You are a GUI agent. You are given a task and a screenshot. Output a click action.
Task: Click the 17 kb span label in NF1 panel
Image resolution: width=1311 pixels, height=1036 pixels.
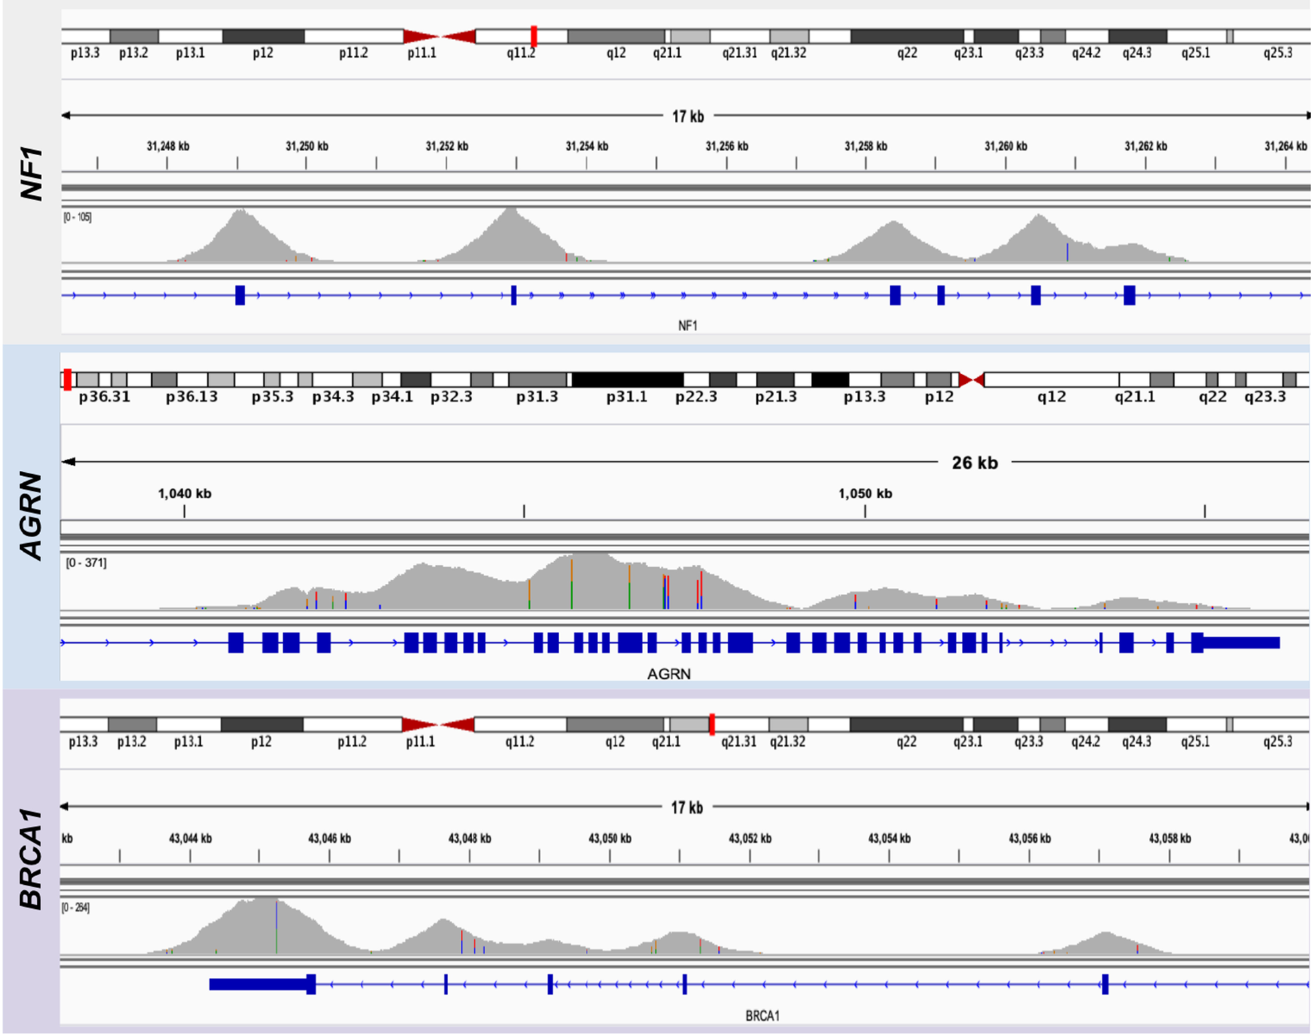coord(688,116)
